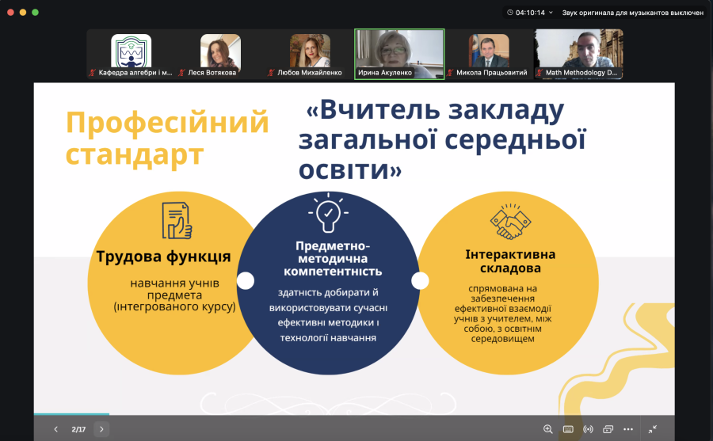Click the спрямована на забезпечення paragraph
713x441 pixels.
click(502, 314)
